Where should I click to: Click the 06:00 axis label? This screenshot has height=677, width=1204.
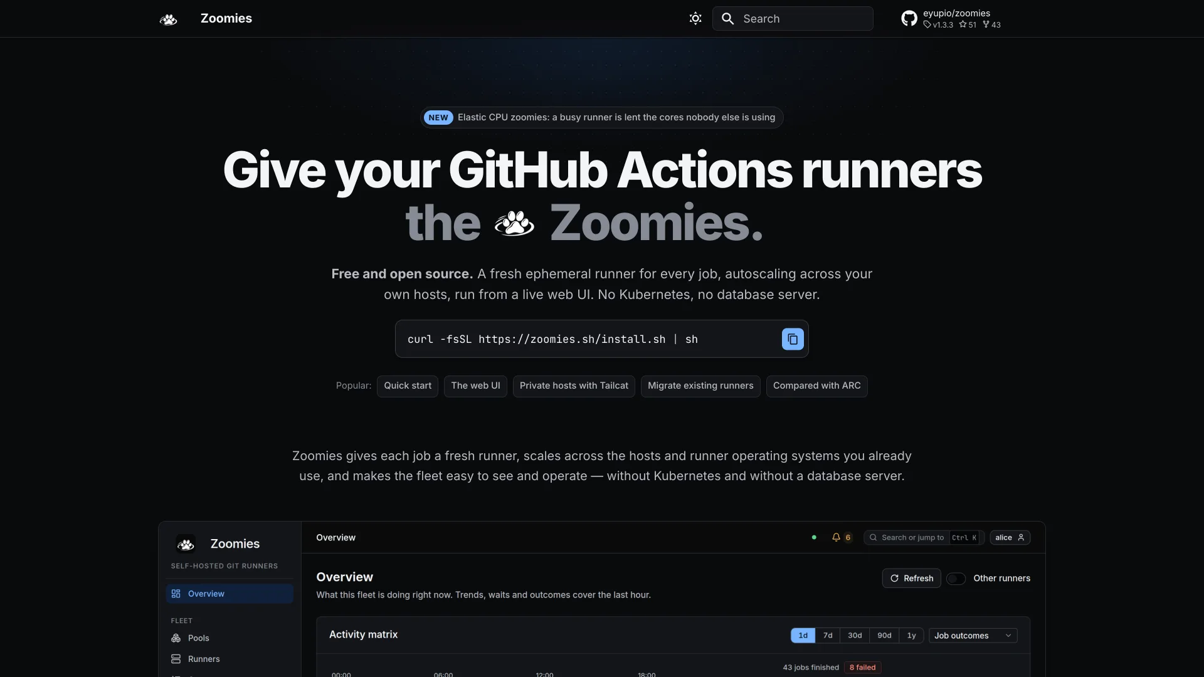point(443,674)
